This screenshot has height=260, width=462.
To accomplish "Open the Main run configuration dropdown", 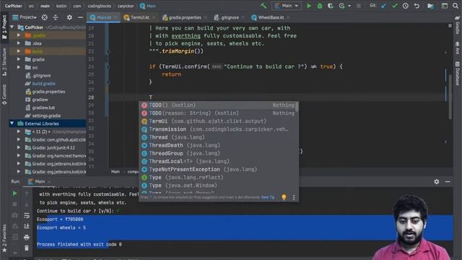I will pos(287,6).
